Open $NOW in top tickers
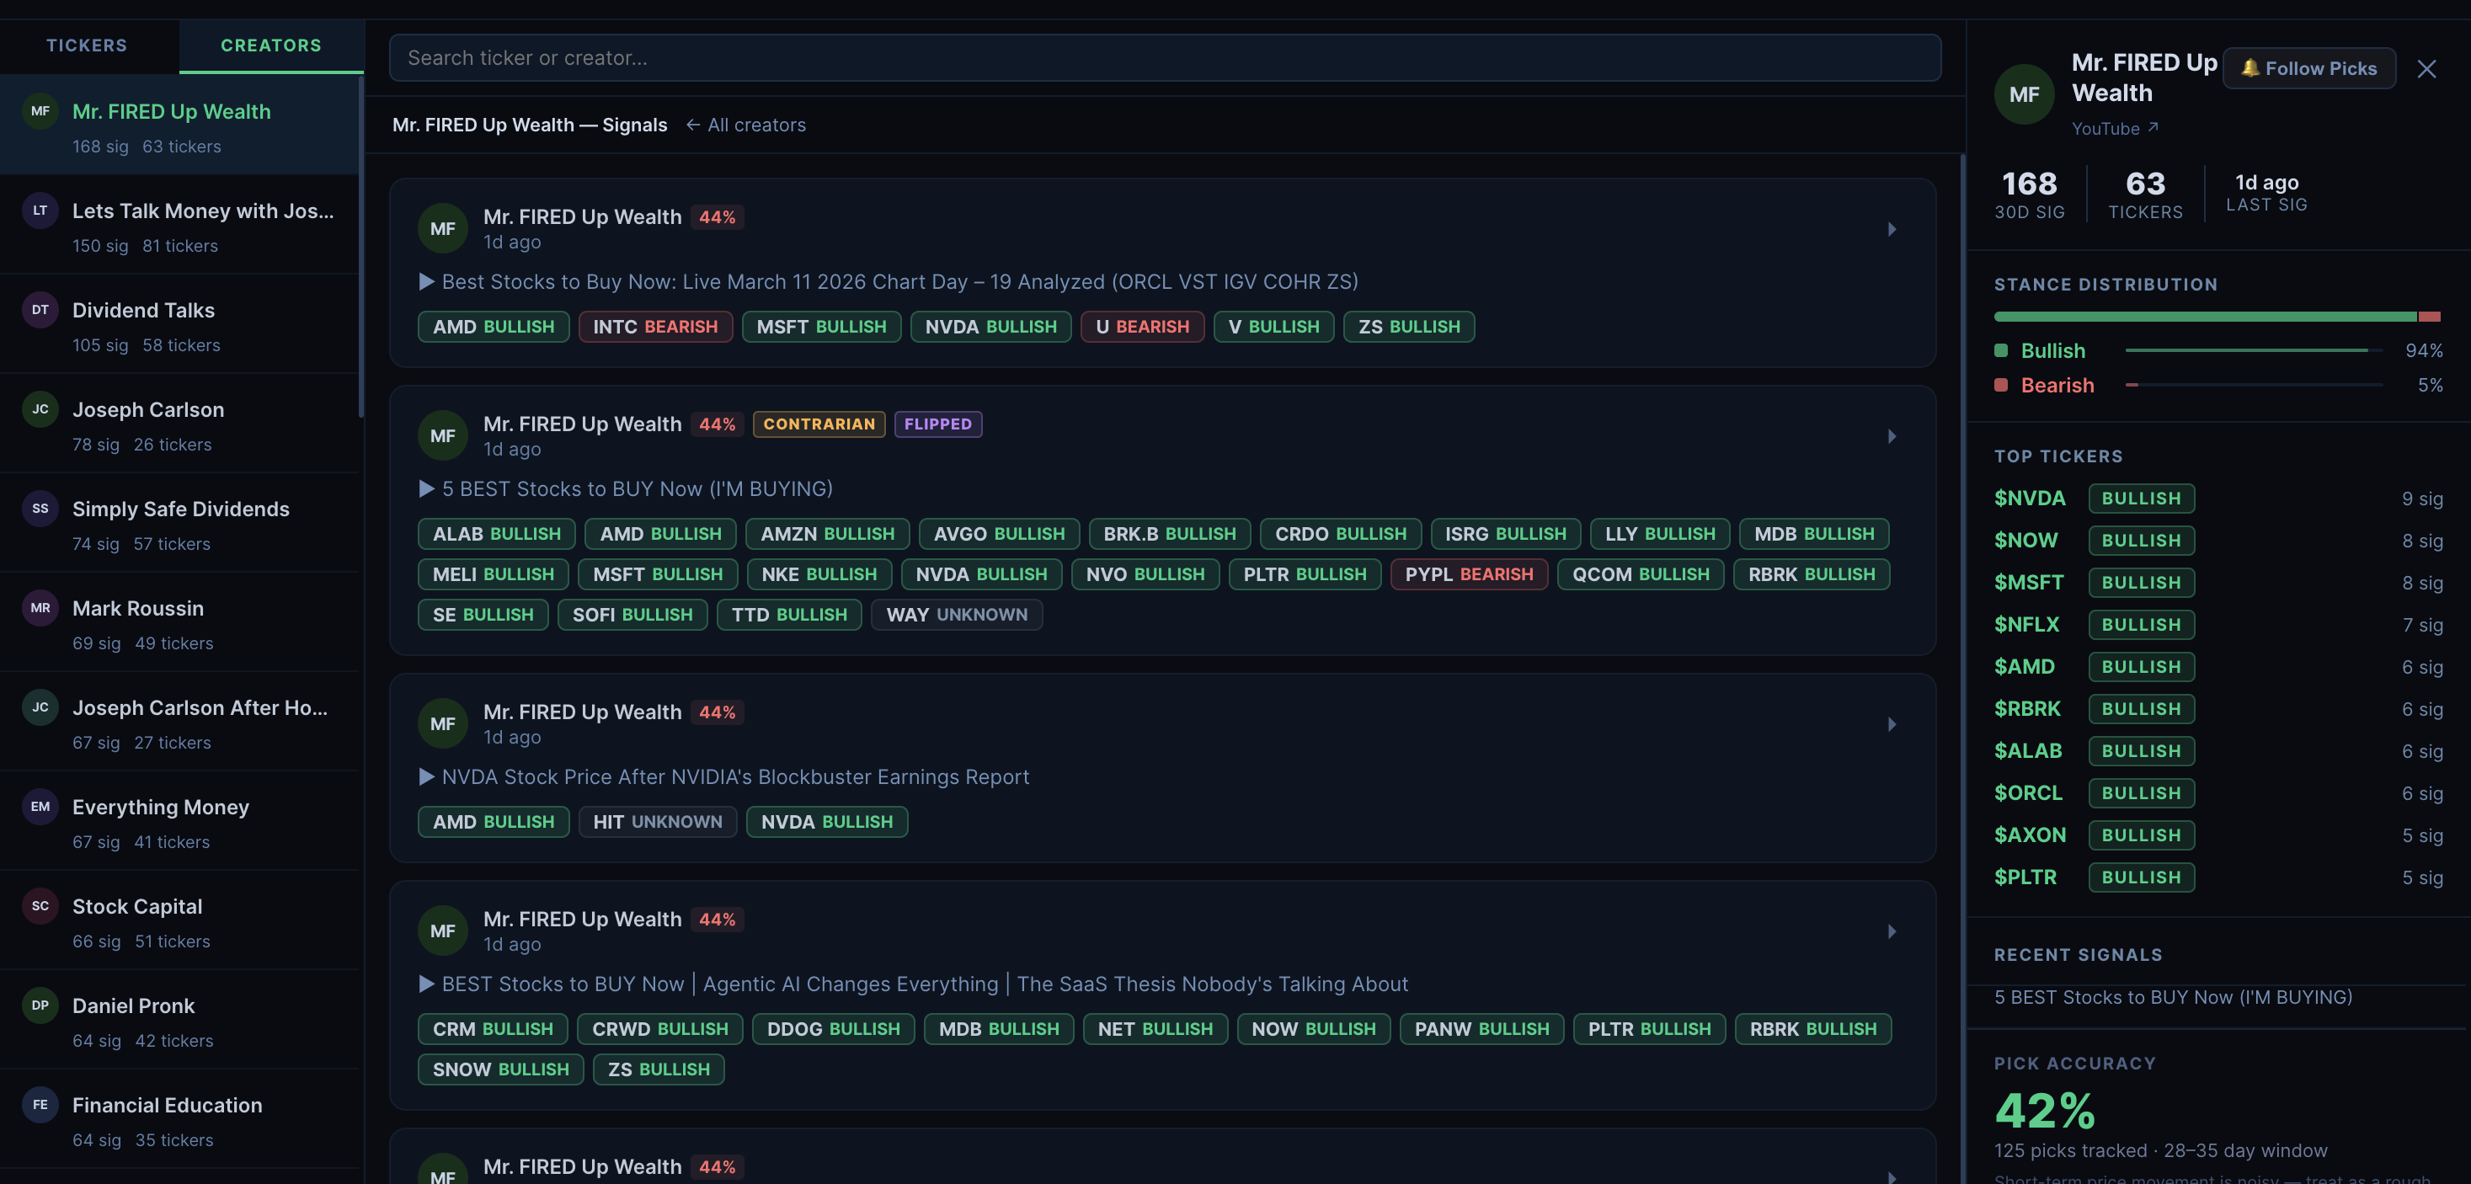This screenshot has height=1184, width=2471. [x=2026, y=541]
